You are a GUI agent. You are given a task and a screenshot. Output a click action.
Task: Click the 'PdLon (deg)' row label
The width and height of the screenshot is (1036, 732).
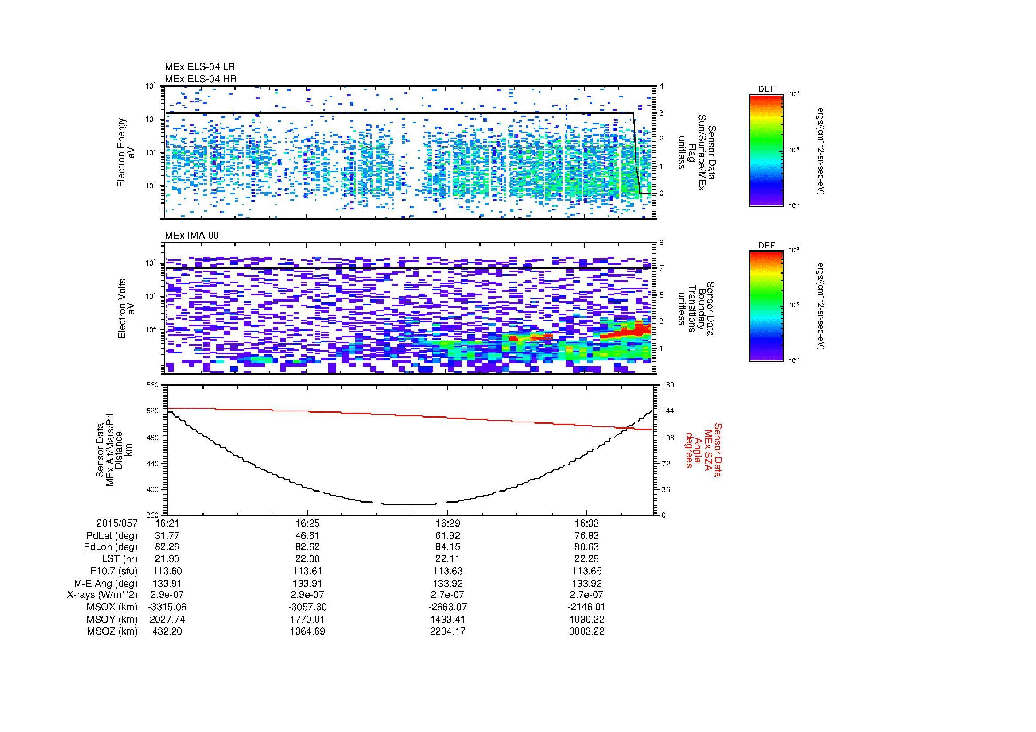pos(111,547)
